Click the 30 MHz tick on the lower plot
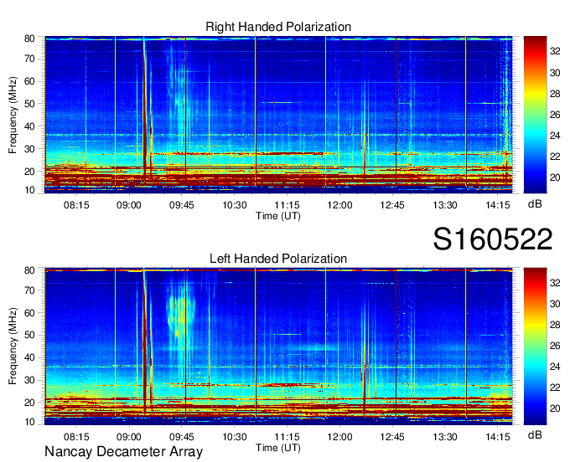The width and height of the screenshot is (570, 462). click(29, 380)
